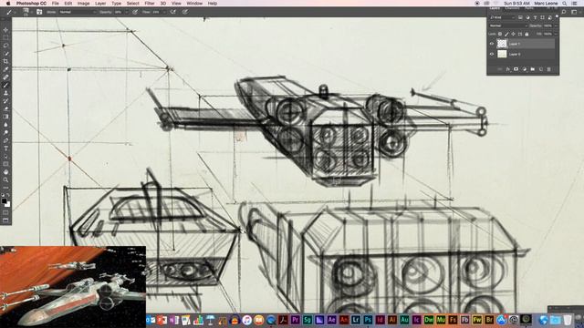Click Create new group folder icon

(x=533, y=69)
